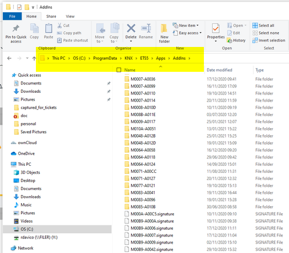This screenshot has height=253, width=289.
Task: Open the recent locations dropdown arrow
Action: pos(27,58)
